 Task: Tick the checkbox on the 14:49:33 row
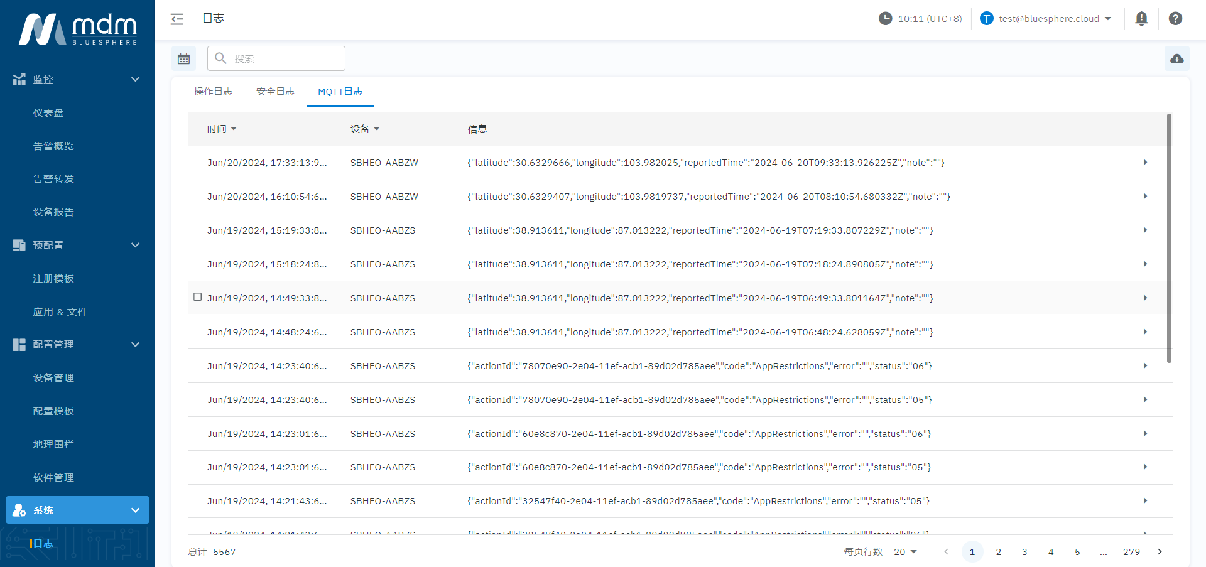tap(198, 297)
